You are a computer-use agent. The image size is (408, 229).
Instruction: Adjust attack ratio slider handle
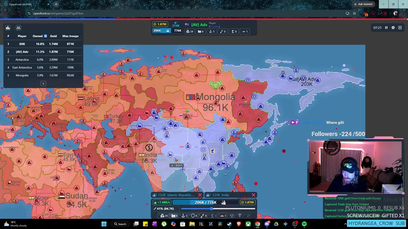point(211,209)
